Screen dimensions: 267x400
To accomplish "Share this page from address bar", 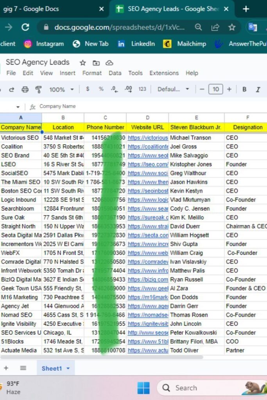I will tap(215, 27).
